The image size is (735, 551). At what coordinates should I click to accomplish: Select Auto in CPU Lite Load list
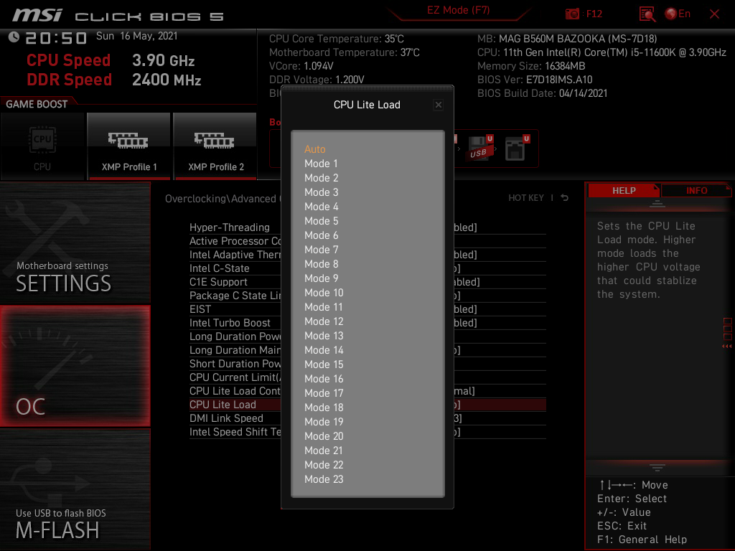tap(314, 149)
